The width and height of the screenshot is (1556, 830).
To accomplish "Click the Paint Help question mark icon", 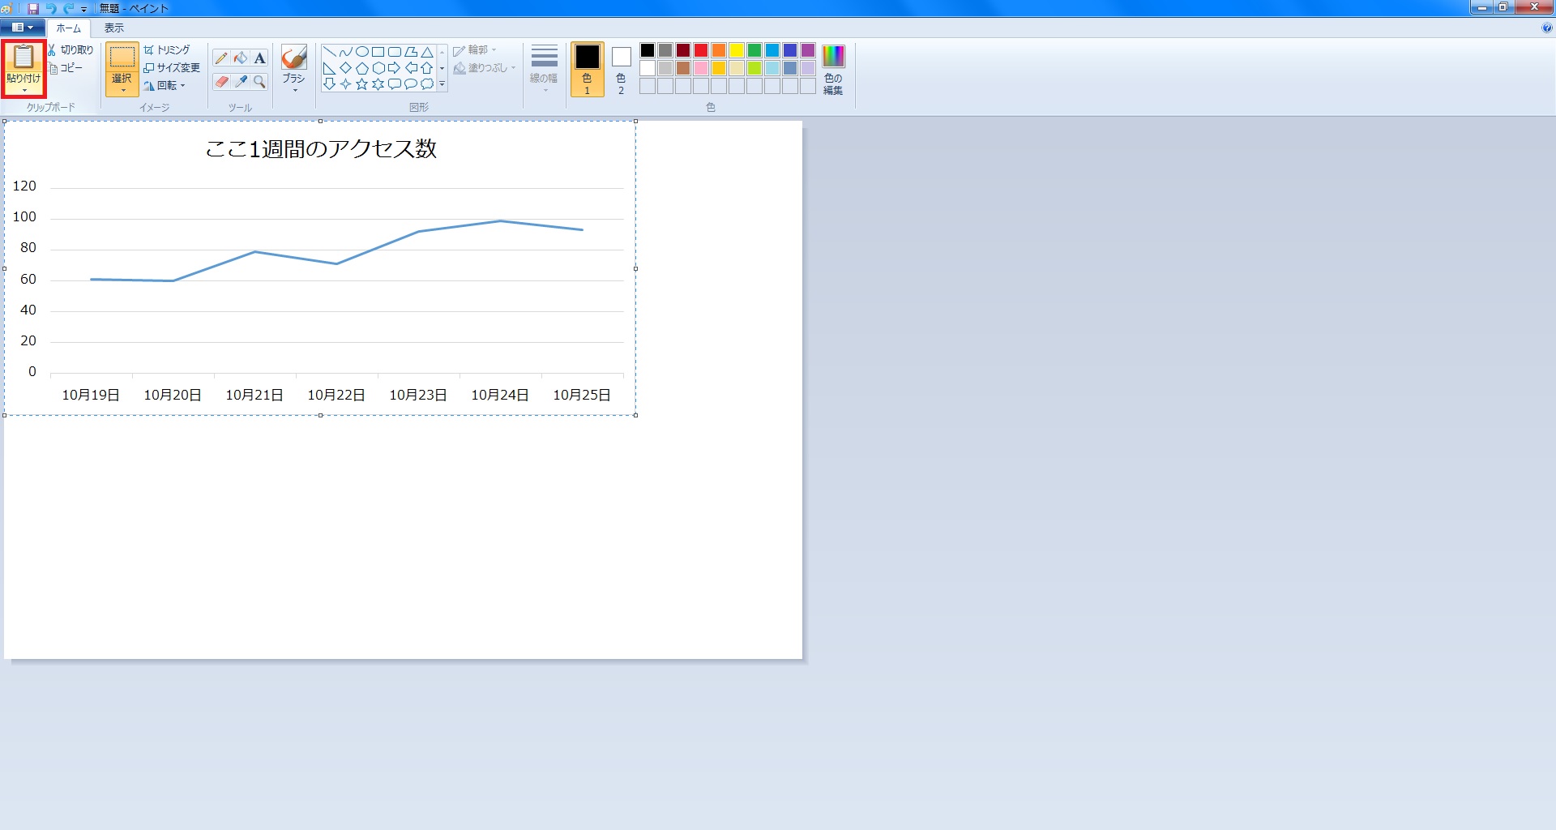I will click(1546, 28).
